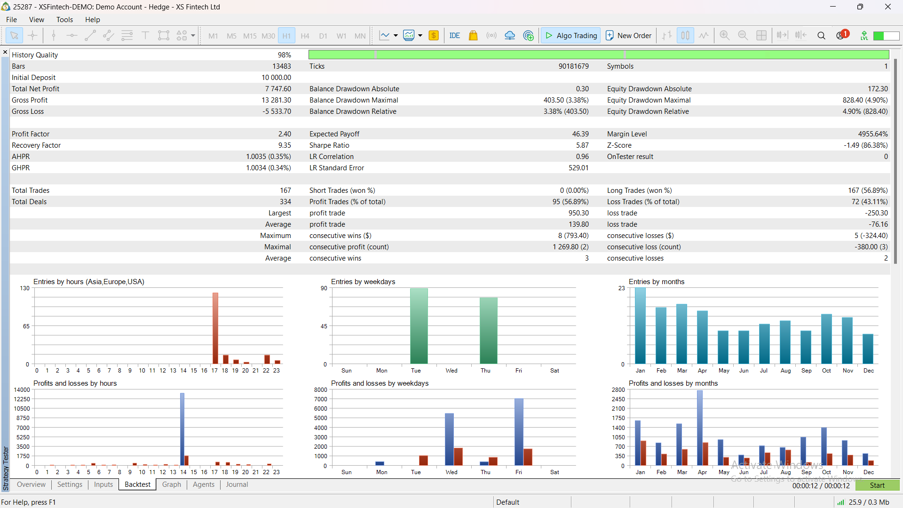
Task: Open the Tools menu
Action: coord(64,20)
